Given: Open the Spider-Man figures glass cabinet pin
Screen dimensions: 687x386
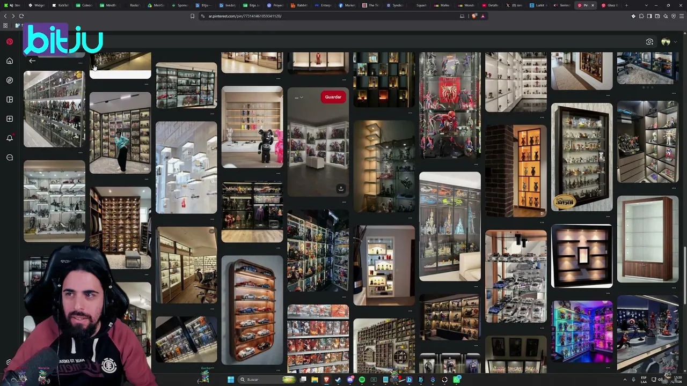Looking at the screenshot, I should click(450, 105).
